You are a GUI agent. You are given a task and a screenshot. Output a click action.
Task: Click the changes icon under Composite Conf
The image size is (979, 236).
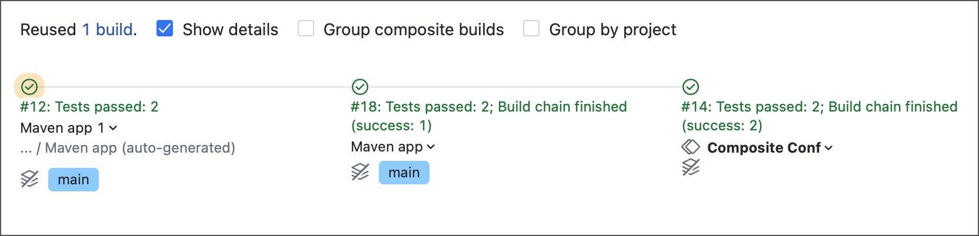coord(691,167)
